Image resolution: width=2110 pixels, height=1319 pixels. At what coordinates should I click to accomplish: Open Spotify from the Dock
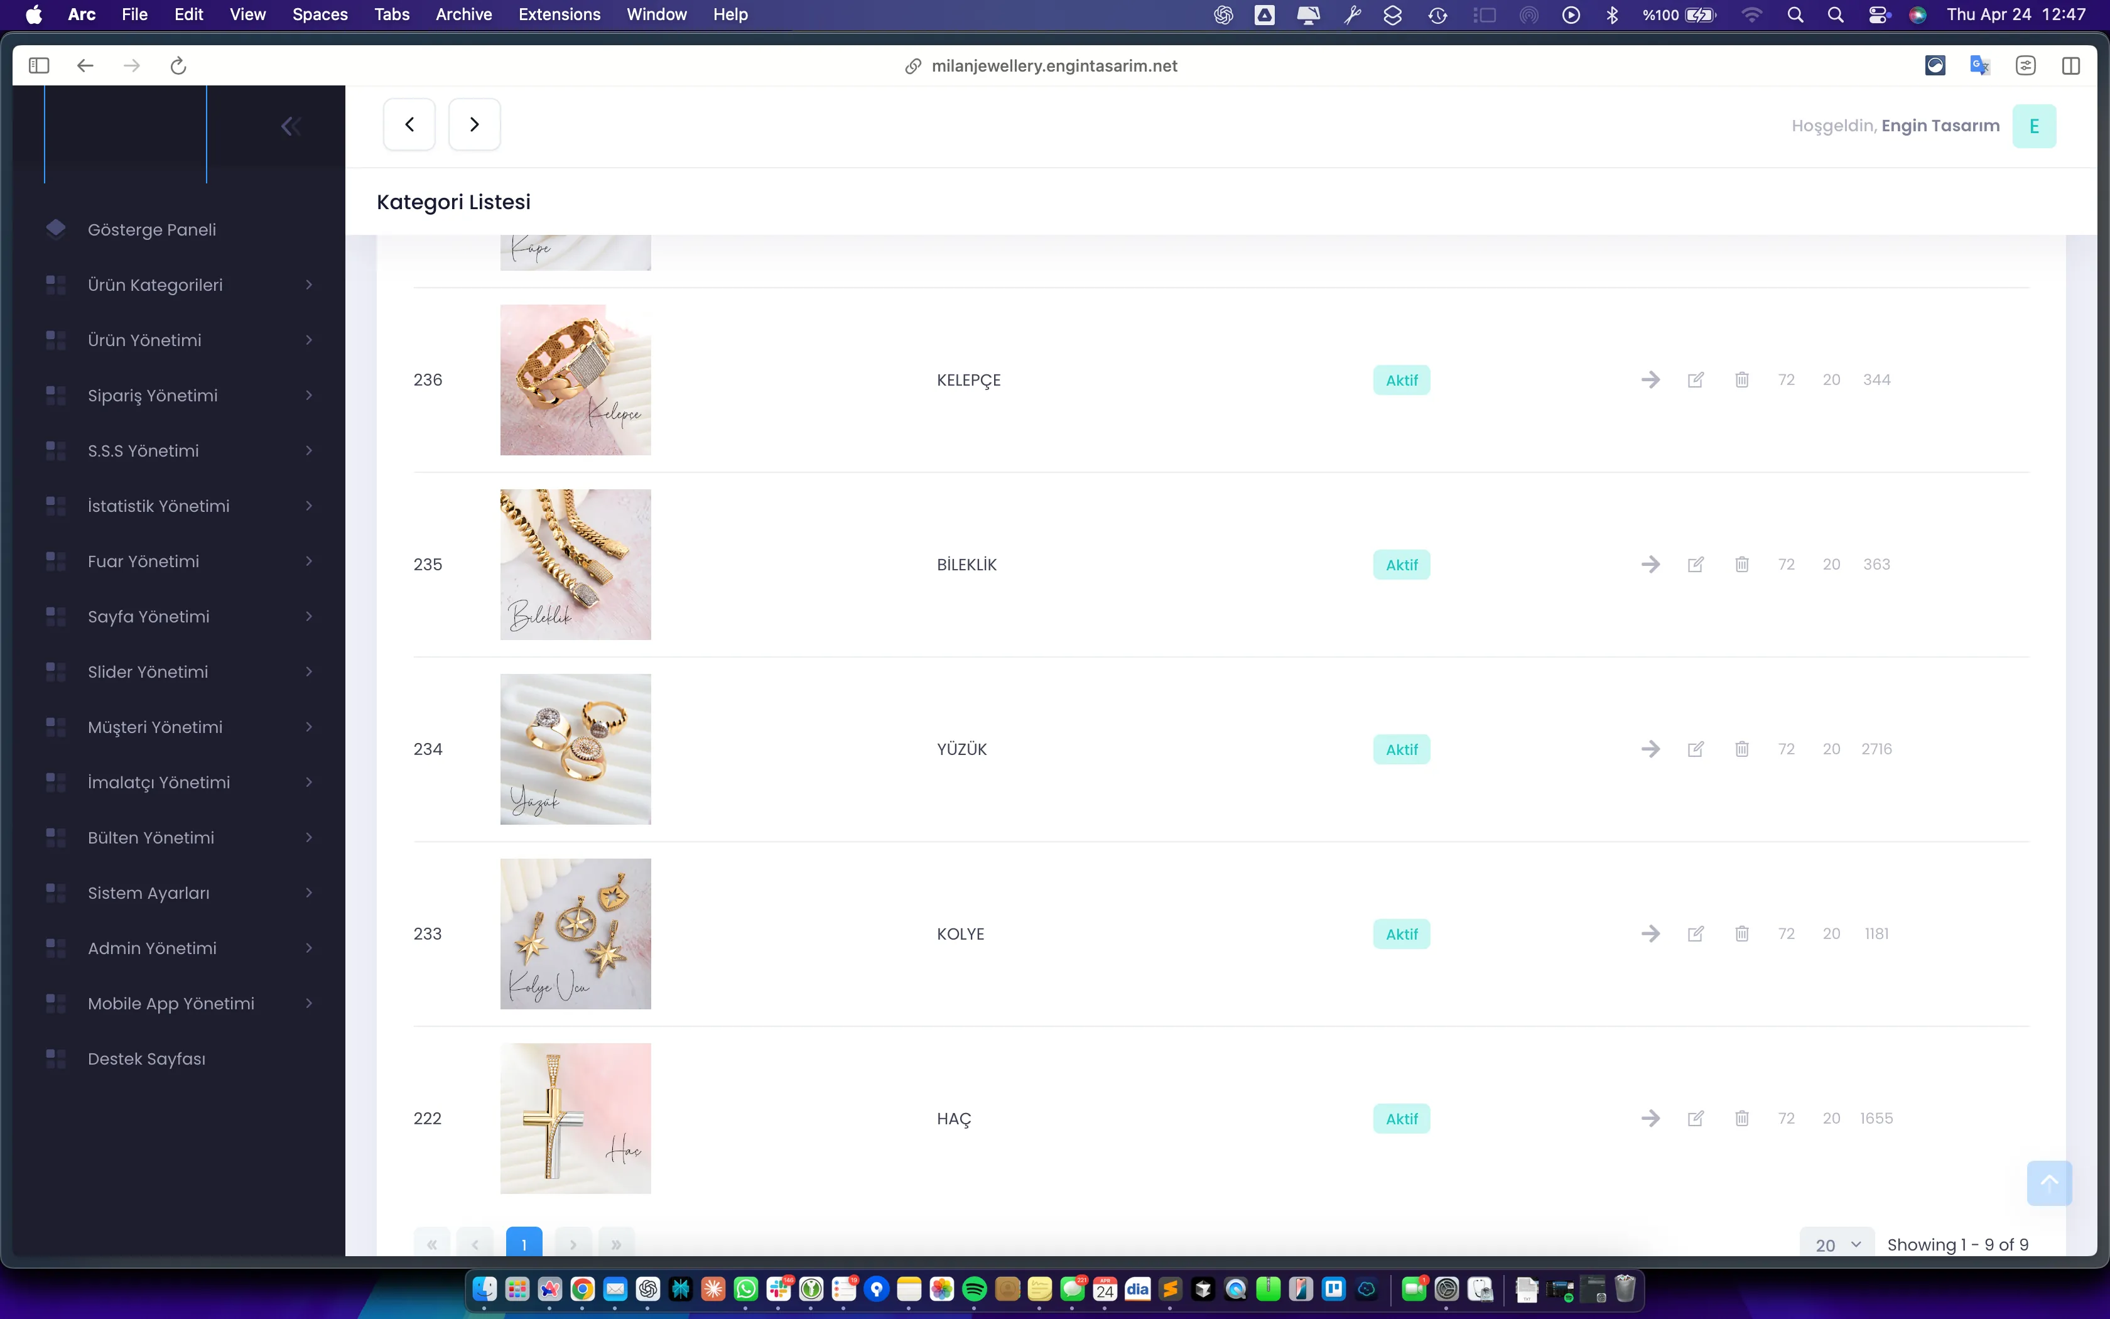point(974,1288)
